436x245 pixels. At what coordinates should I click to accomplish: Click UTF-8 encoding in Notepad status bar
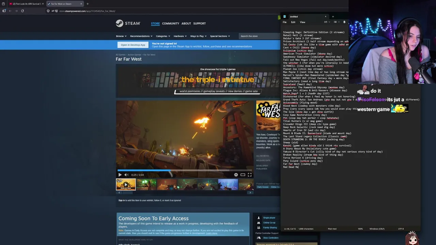401,229
